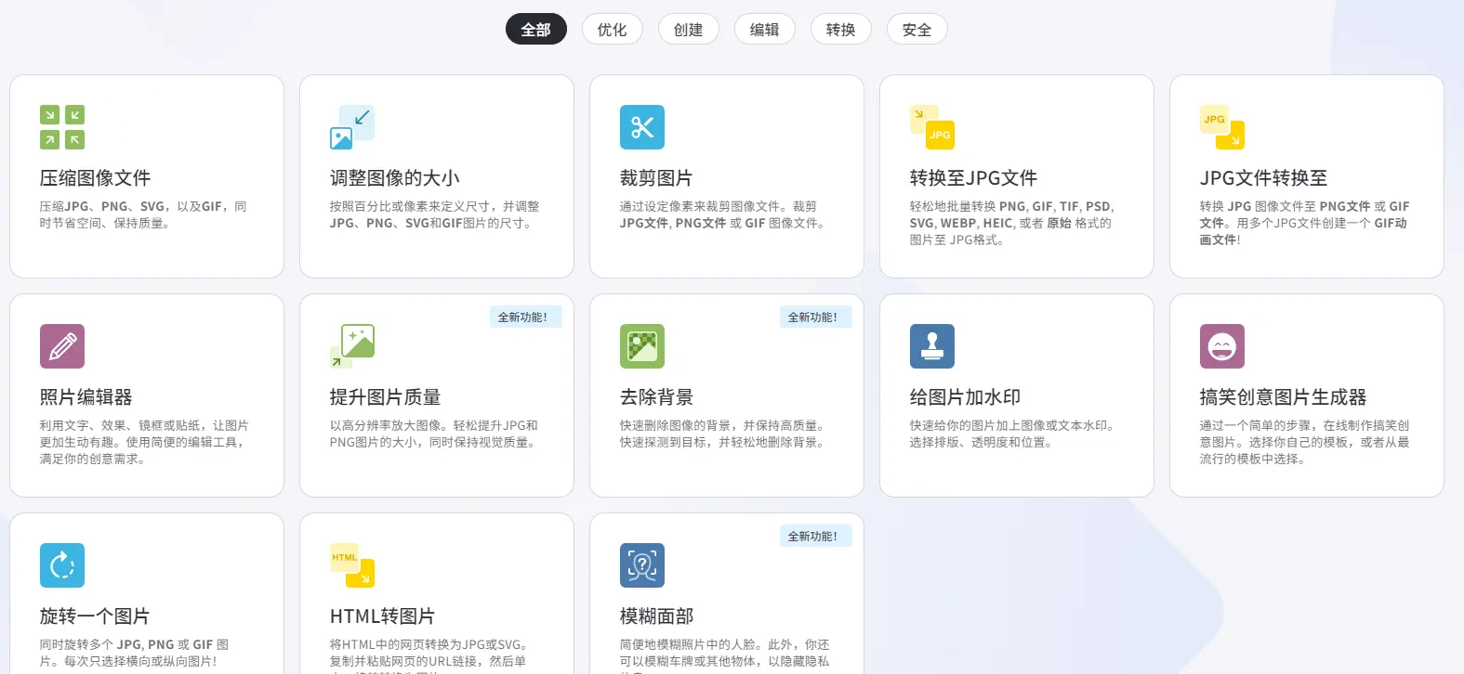1464x674 pixels.
Task: Switch to the 安全 filter tab
Action: pyautogui.click(x=917, y=30)
